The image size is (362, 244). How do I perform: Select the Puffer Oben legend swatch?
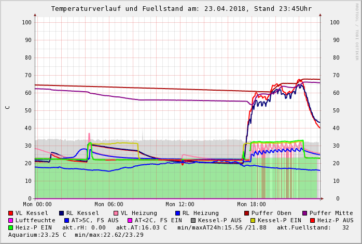(247, 213)
